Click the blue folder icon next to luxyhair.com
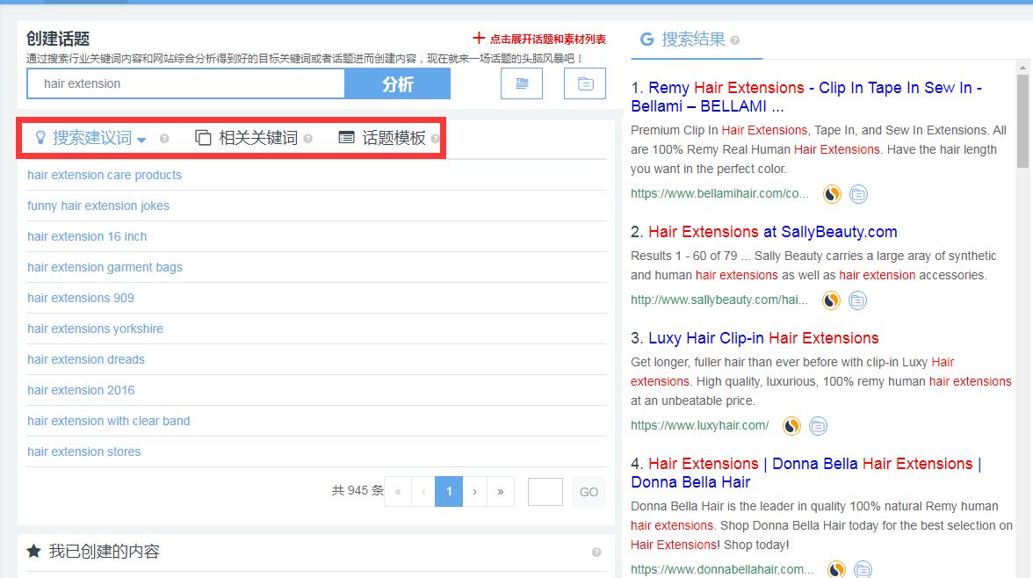 [818, 426]
